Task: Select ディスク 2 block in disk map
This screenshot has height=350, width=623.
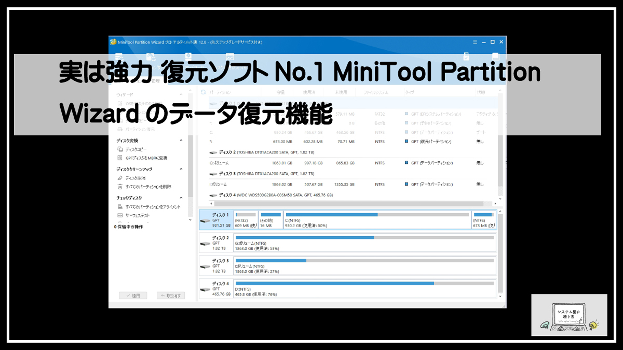Action: (x=216, y=243)
